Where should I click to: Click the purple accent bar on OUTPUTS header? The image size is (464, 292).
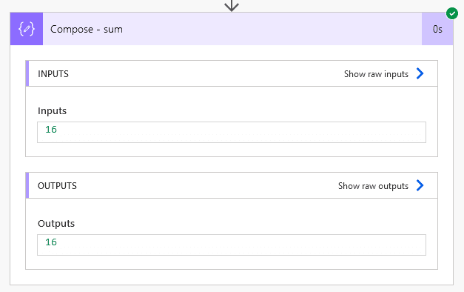click(x=27, y=185)
